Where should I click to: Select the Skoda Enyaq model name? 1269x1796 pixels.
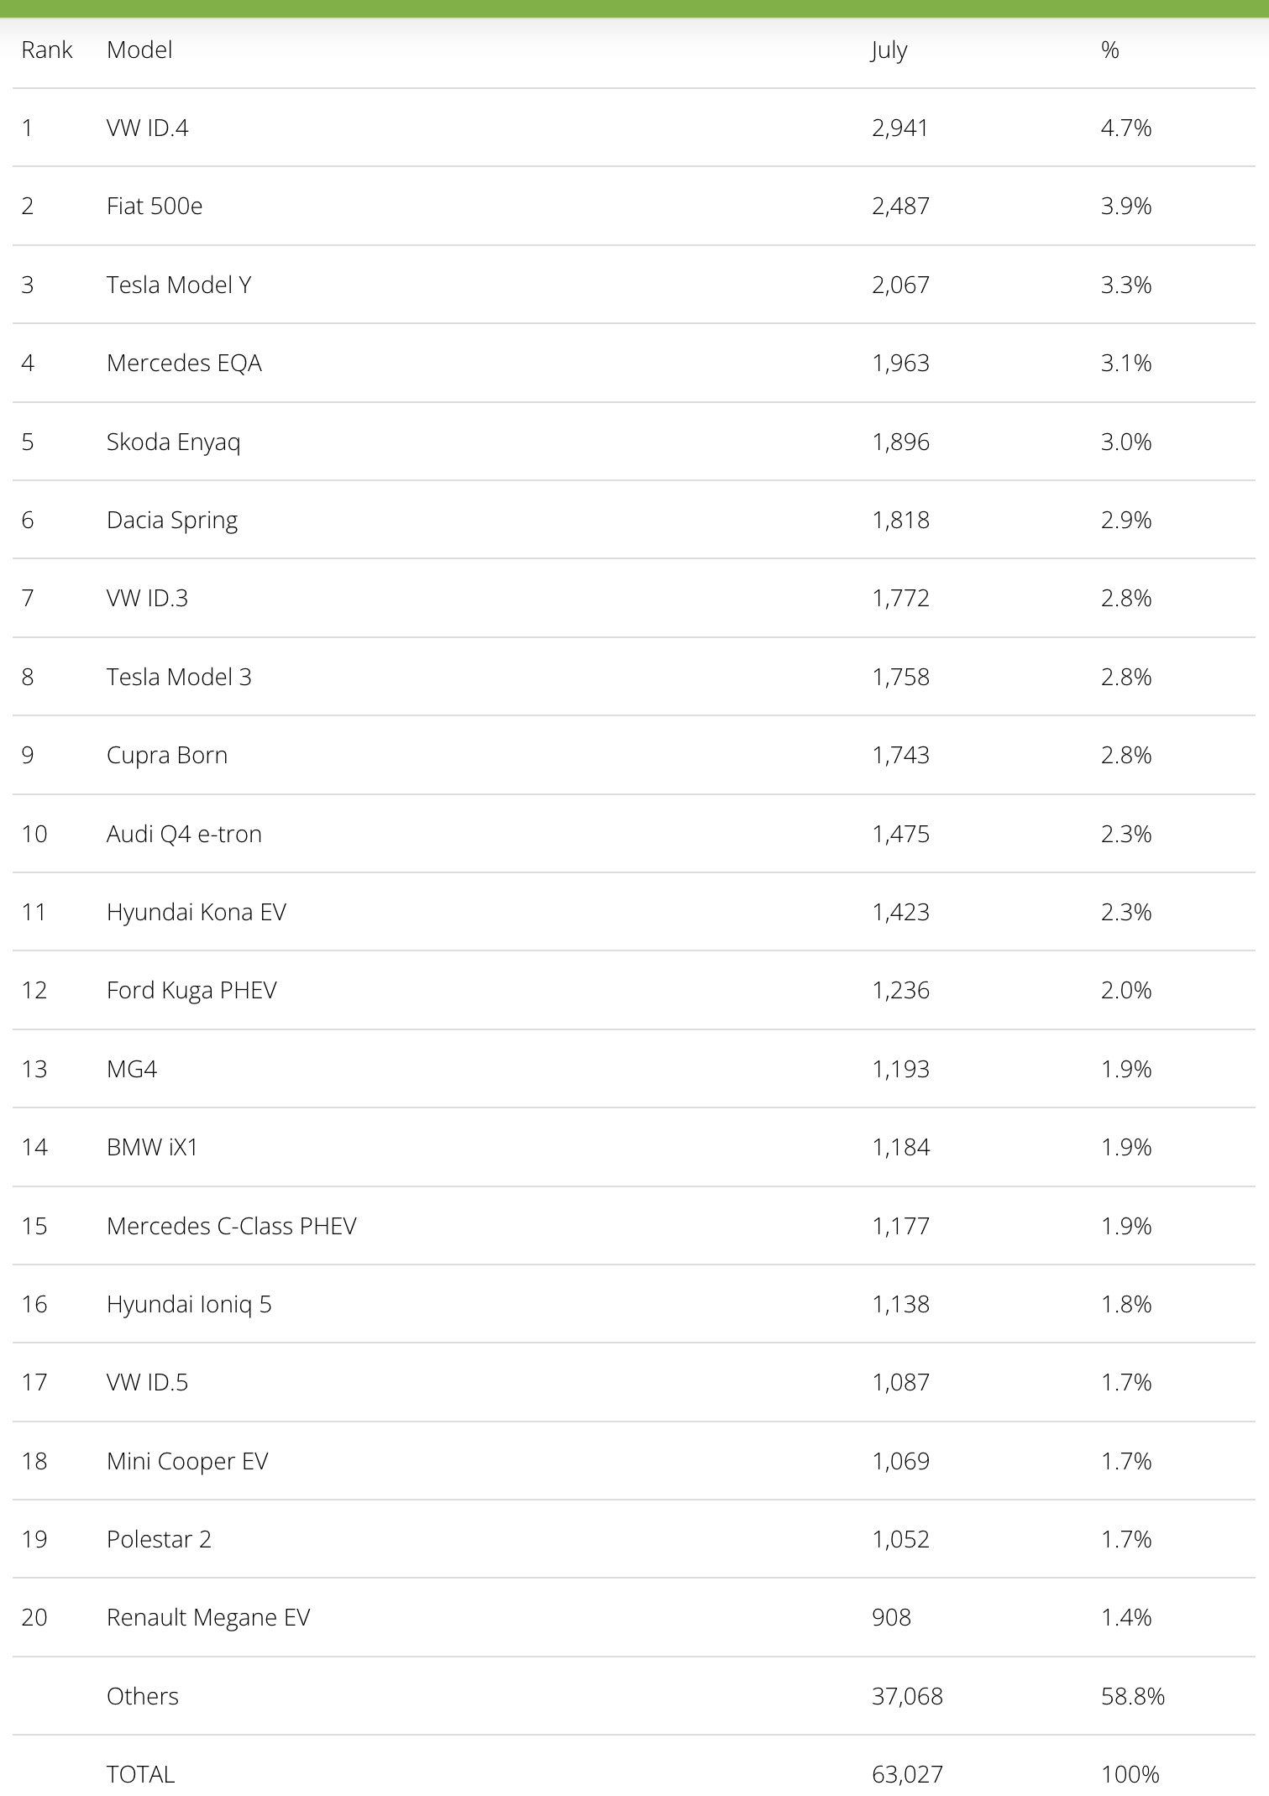173,442
